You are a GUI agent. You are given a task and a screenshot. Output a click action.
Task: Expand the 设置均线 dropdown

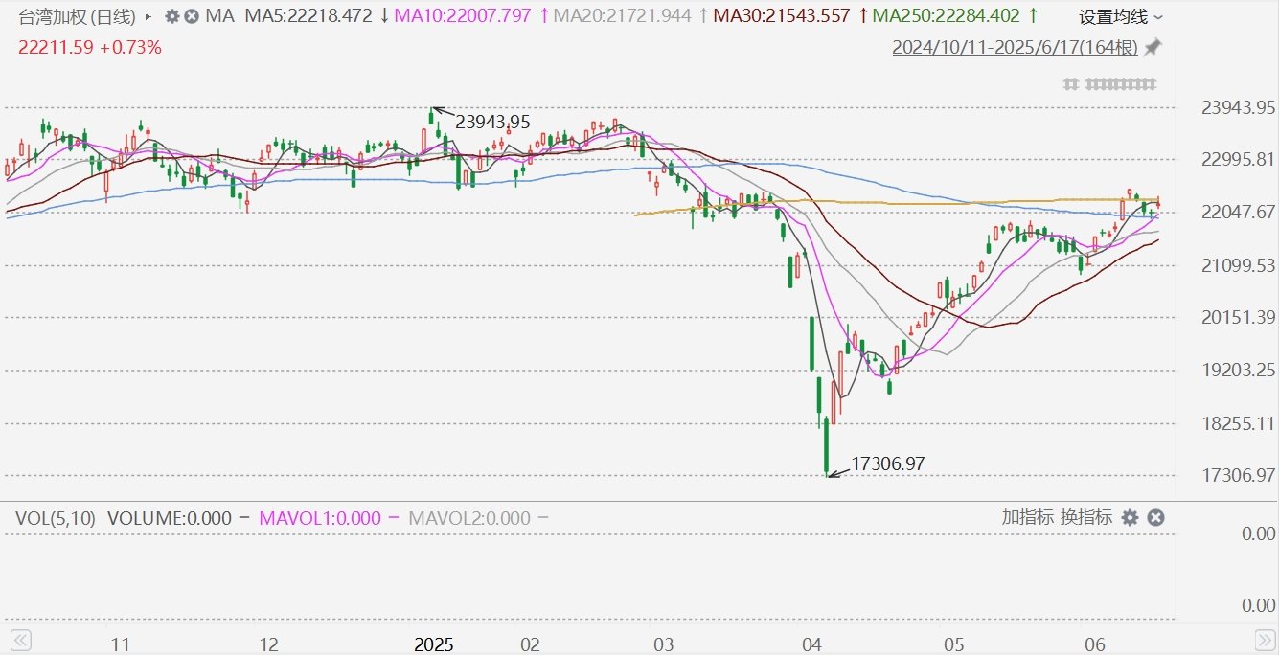(x=1121, y=17)
